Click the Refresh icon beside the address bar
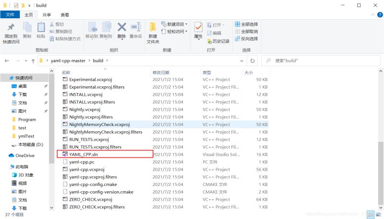Image resolution: width=384 pixels, height=219 pixels. (252, 61)
